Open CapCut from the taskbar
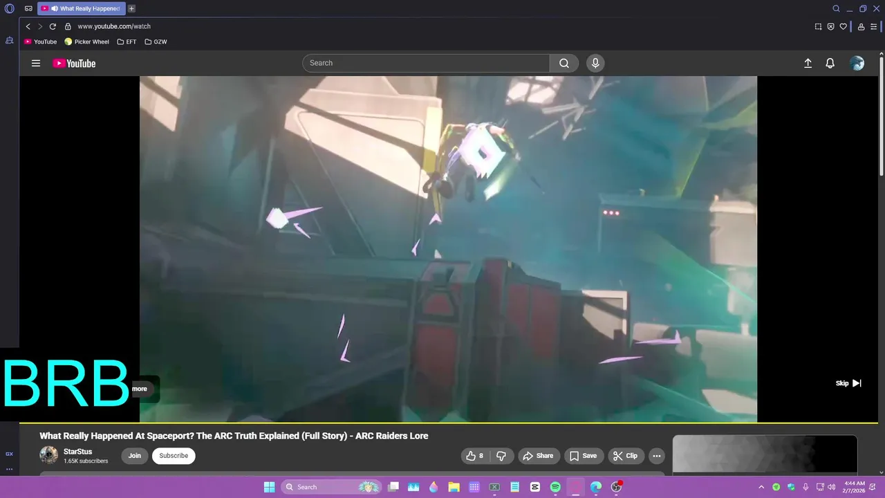885x498 pixels. [x=535, y=487]
